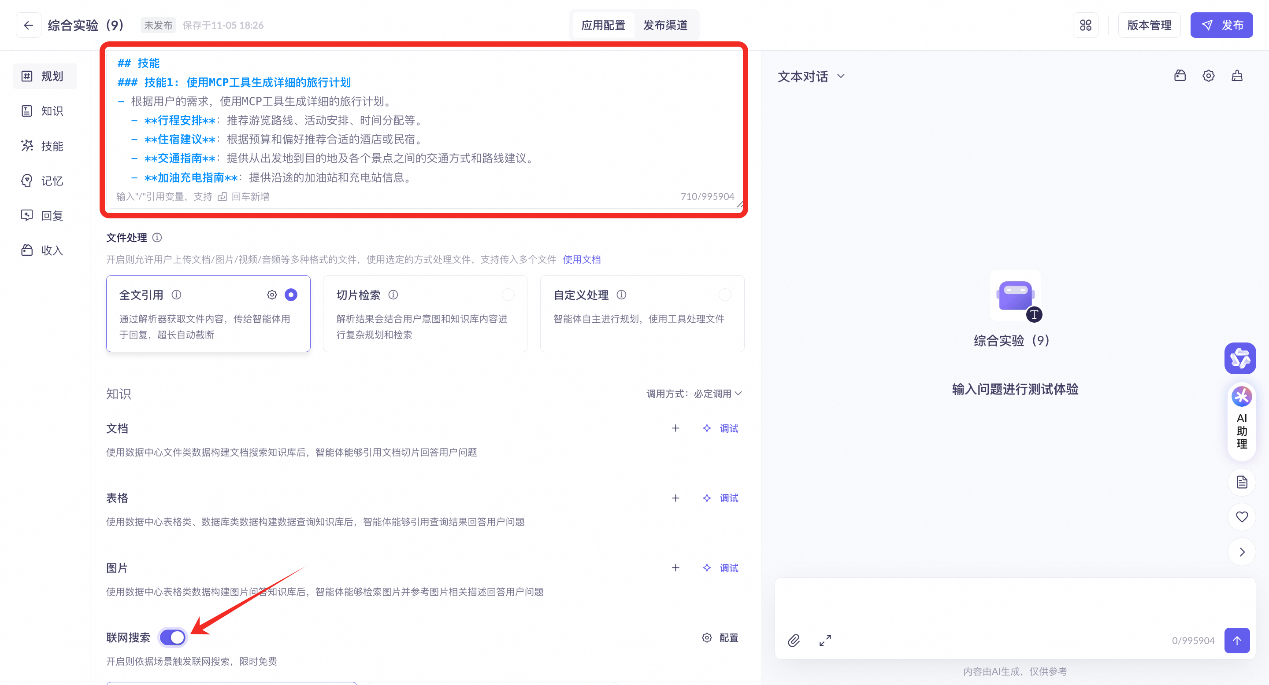Expand the chat input box icon
Screen dimensions: 1269x685
(825, 640)
